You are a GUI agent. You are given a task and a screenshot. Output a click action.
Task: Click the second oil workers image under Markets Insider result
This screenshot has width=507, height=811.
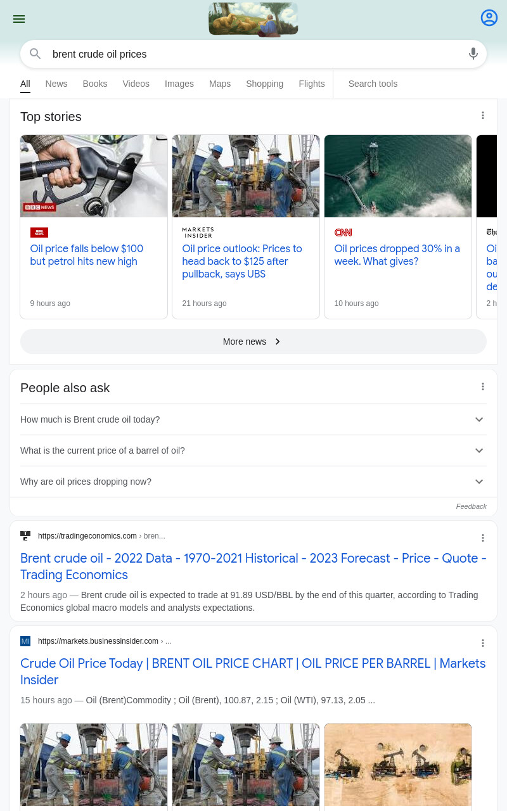click(246, 765)
